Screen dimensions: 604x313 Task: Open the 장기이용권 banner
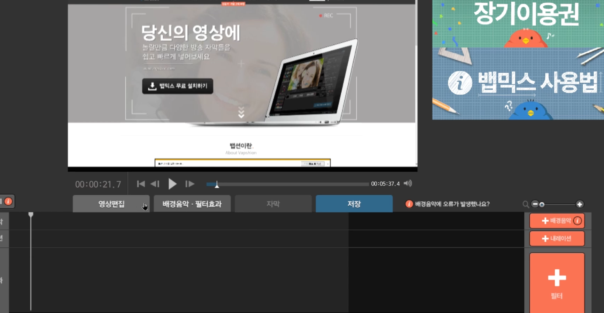(518, 24)
